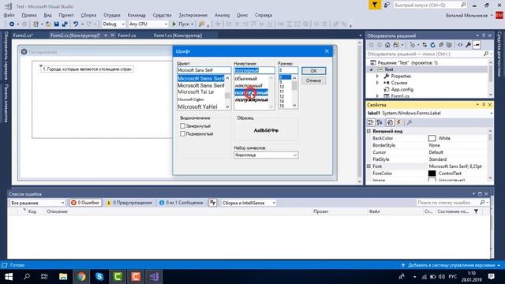Expand the Font property

click(x=369, y=166)
